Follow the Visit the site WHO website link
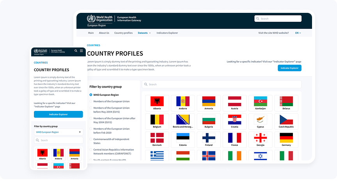 [273, 33]
